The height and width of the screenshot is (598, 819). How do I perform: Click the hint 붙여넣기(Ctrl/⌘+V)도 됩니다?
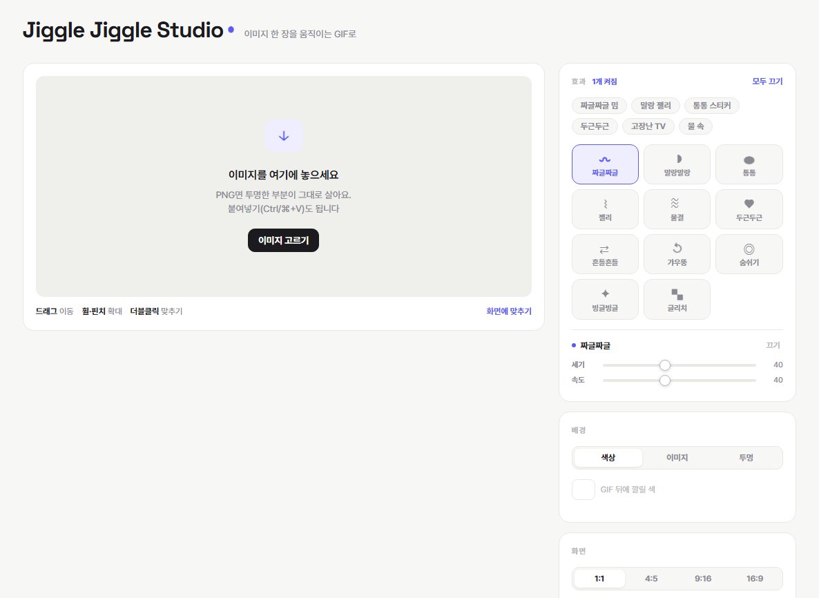click(284, 209)
